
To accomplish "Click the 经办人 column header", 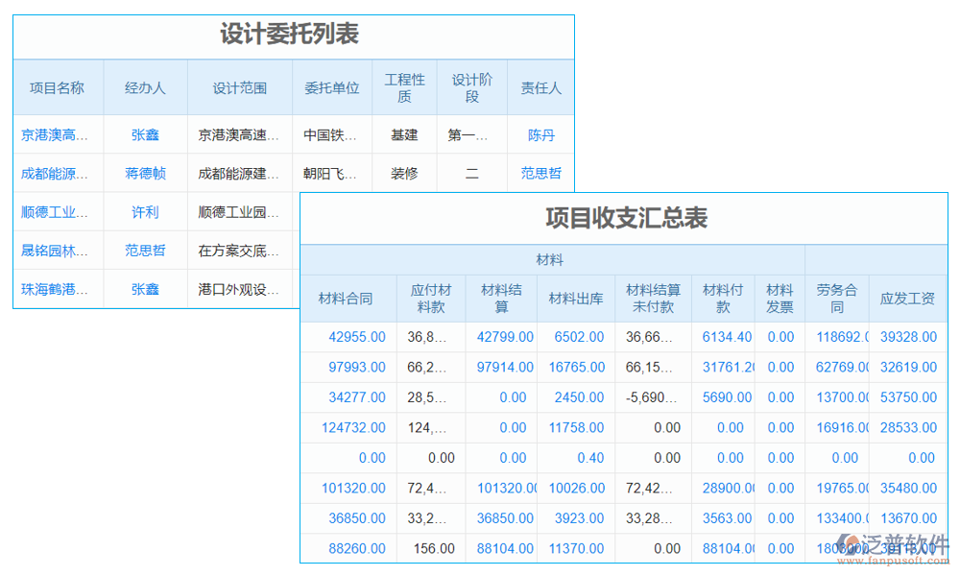I will (144, 87).
